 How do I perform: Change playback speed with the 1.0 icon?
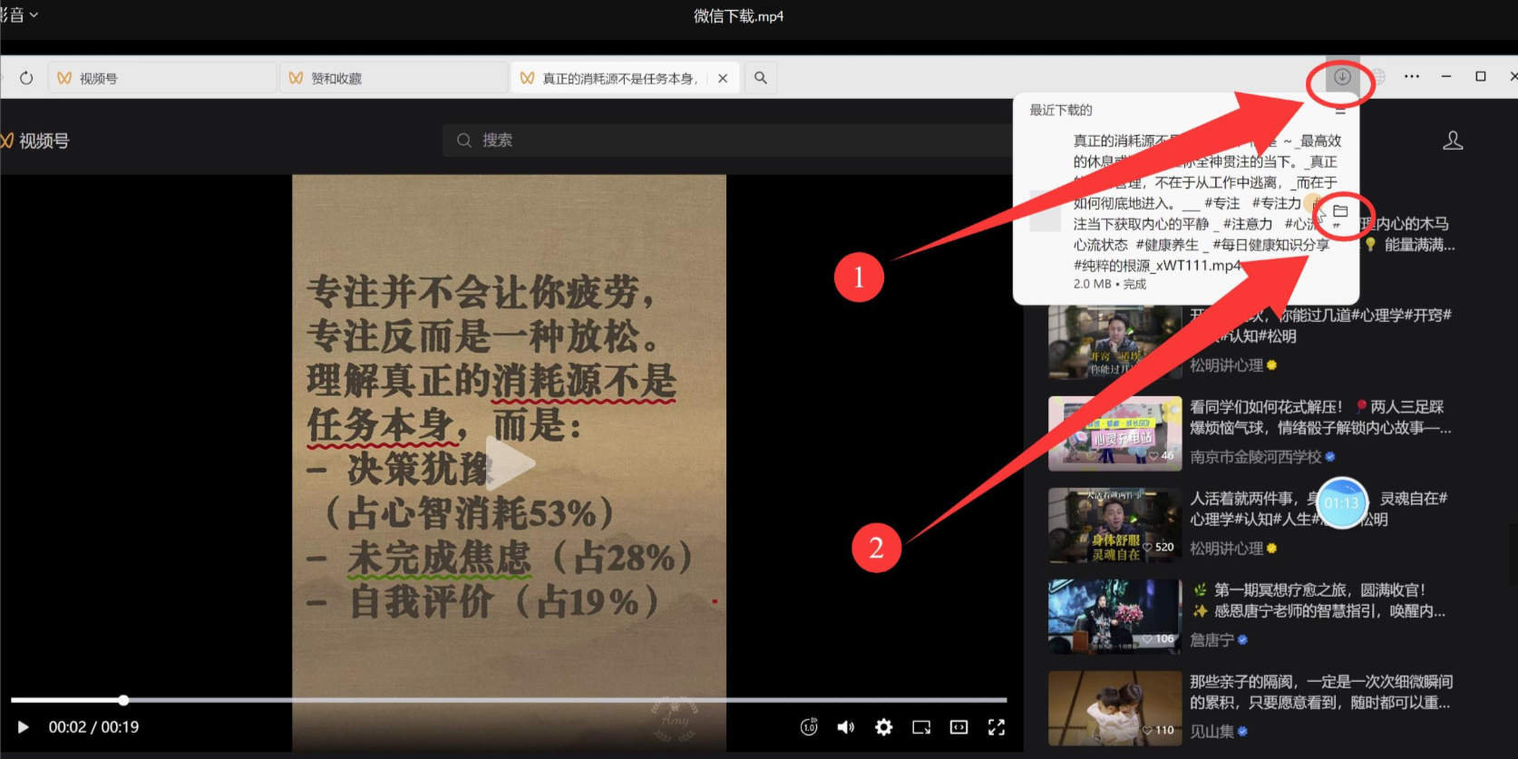[809, 727]
